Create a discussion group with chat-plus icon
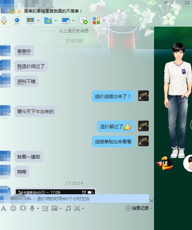 click(x=83, y=20)
